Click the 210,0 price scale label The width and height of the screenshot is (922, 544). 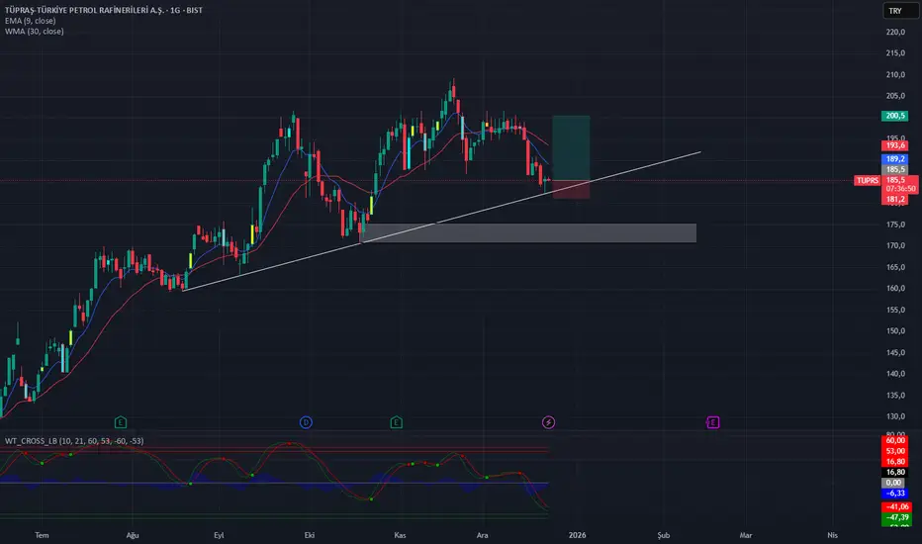tap(895, 75)
